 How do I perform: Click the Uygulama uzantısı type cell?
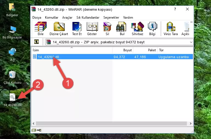(x=174, y=57)
